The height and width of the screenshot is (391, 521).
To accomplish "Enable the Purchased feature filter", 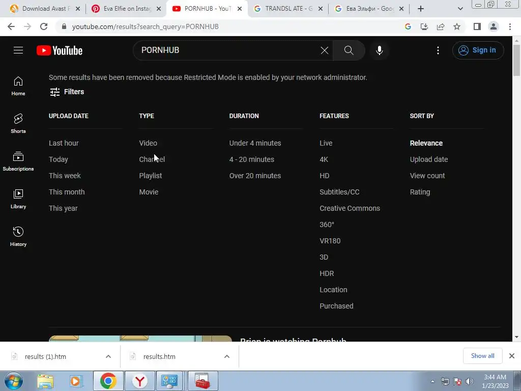I will click(x=337, y=306).
